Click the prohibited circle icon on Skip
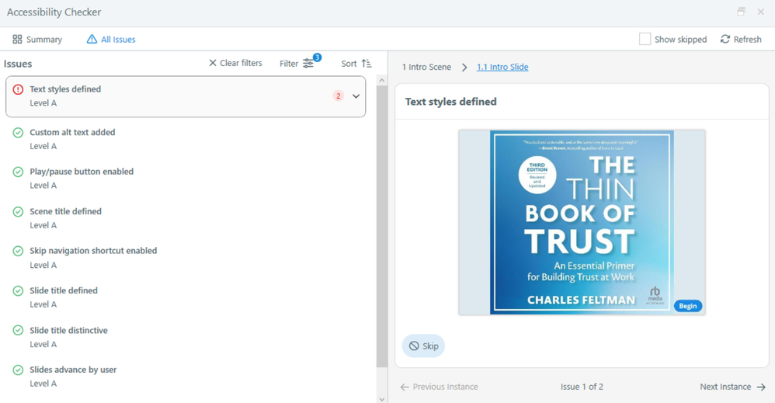This screenshot has width=775, height=403. [414, 346]
